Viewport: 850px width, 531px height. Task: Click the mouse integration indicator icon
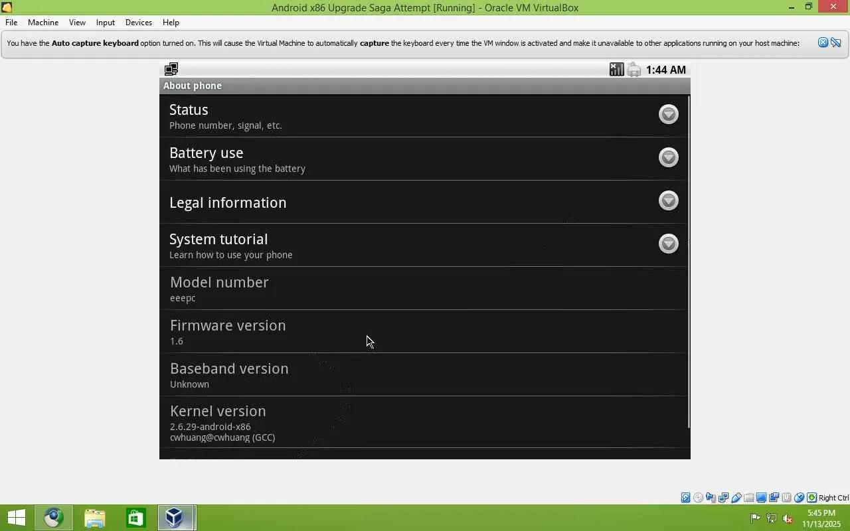[x=799, y=498]
